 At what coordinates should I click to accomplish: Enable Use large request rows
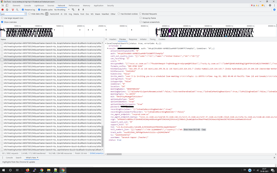2,18
